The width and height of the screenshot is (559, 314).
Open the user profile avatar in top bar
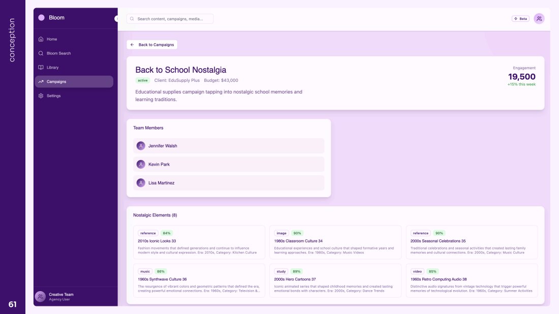click(539, 18)
